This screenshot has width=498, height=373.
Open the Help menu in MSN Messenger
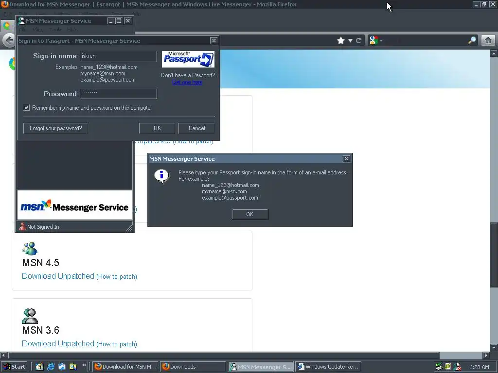(x=72, y=30)
